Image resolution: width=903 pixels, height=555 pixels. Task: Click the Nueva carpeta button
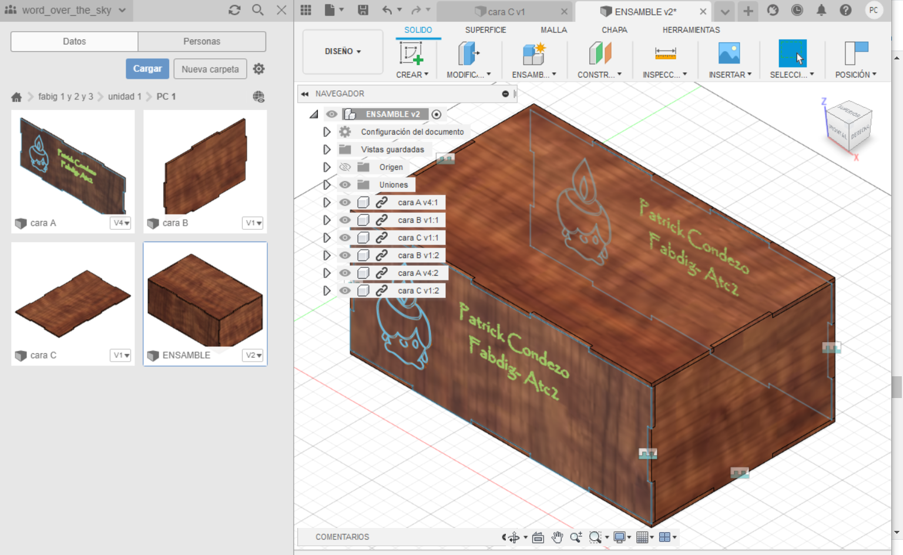(x=210, y=69)
